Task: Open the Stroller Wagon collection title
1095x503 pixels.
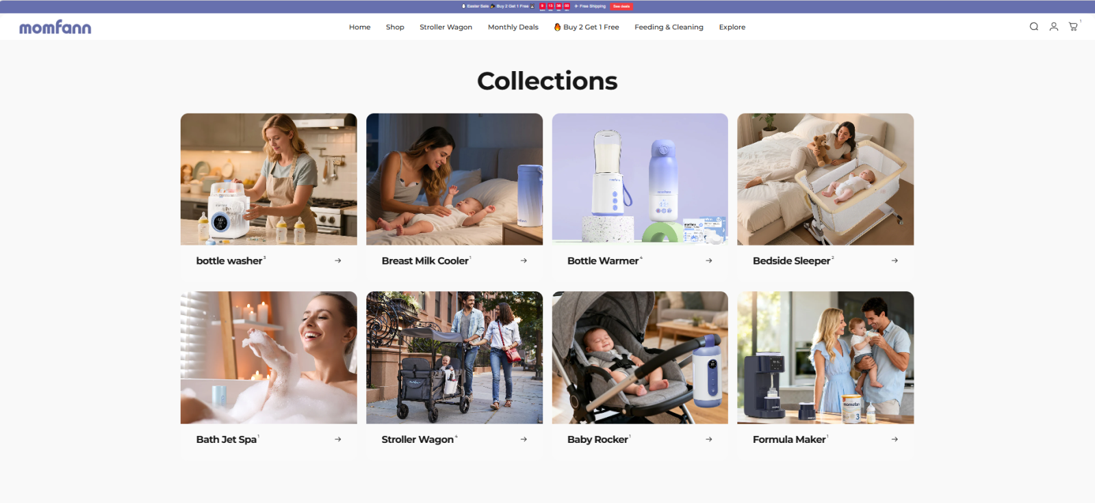Action: 417,439
